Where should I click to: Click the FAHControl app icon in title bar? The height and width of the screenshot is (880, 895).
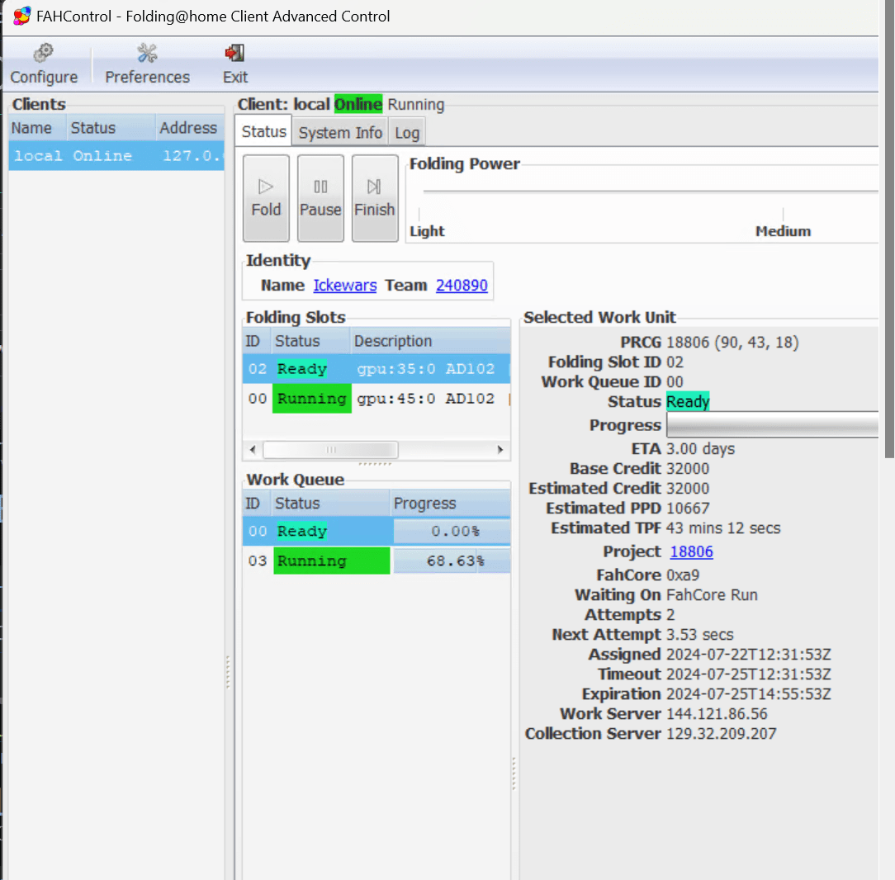[21, 16]
